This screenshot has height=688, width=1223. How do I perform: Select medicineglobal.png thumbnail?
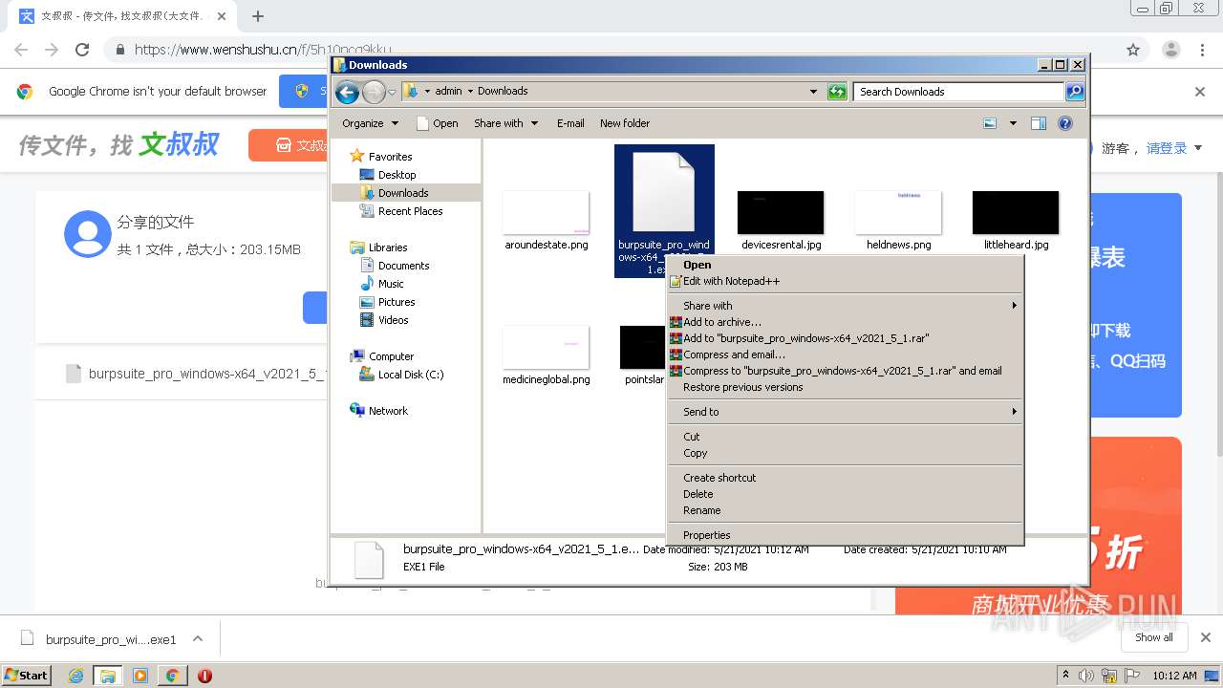pos(546,347)
